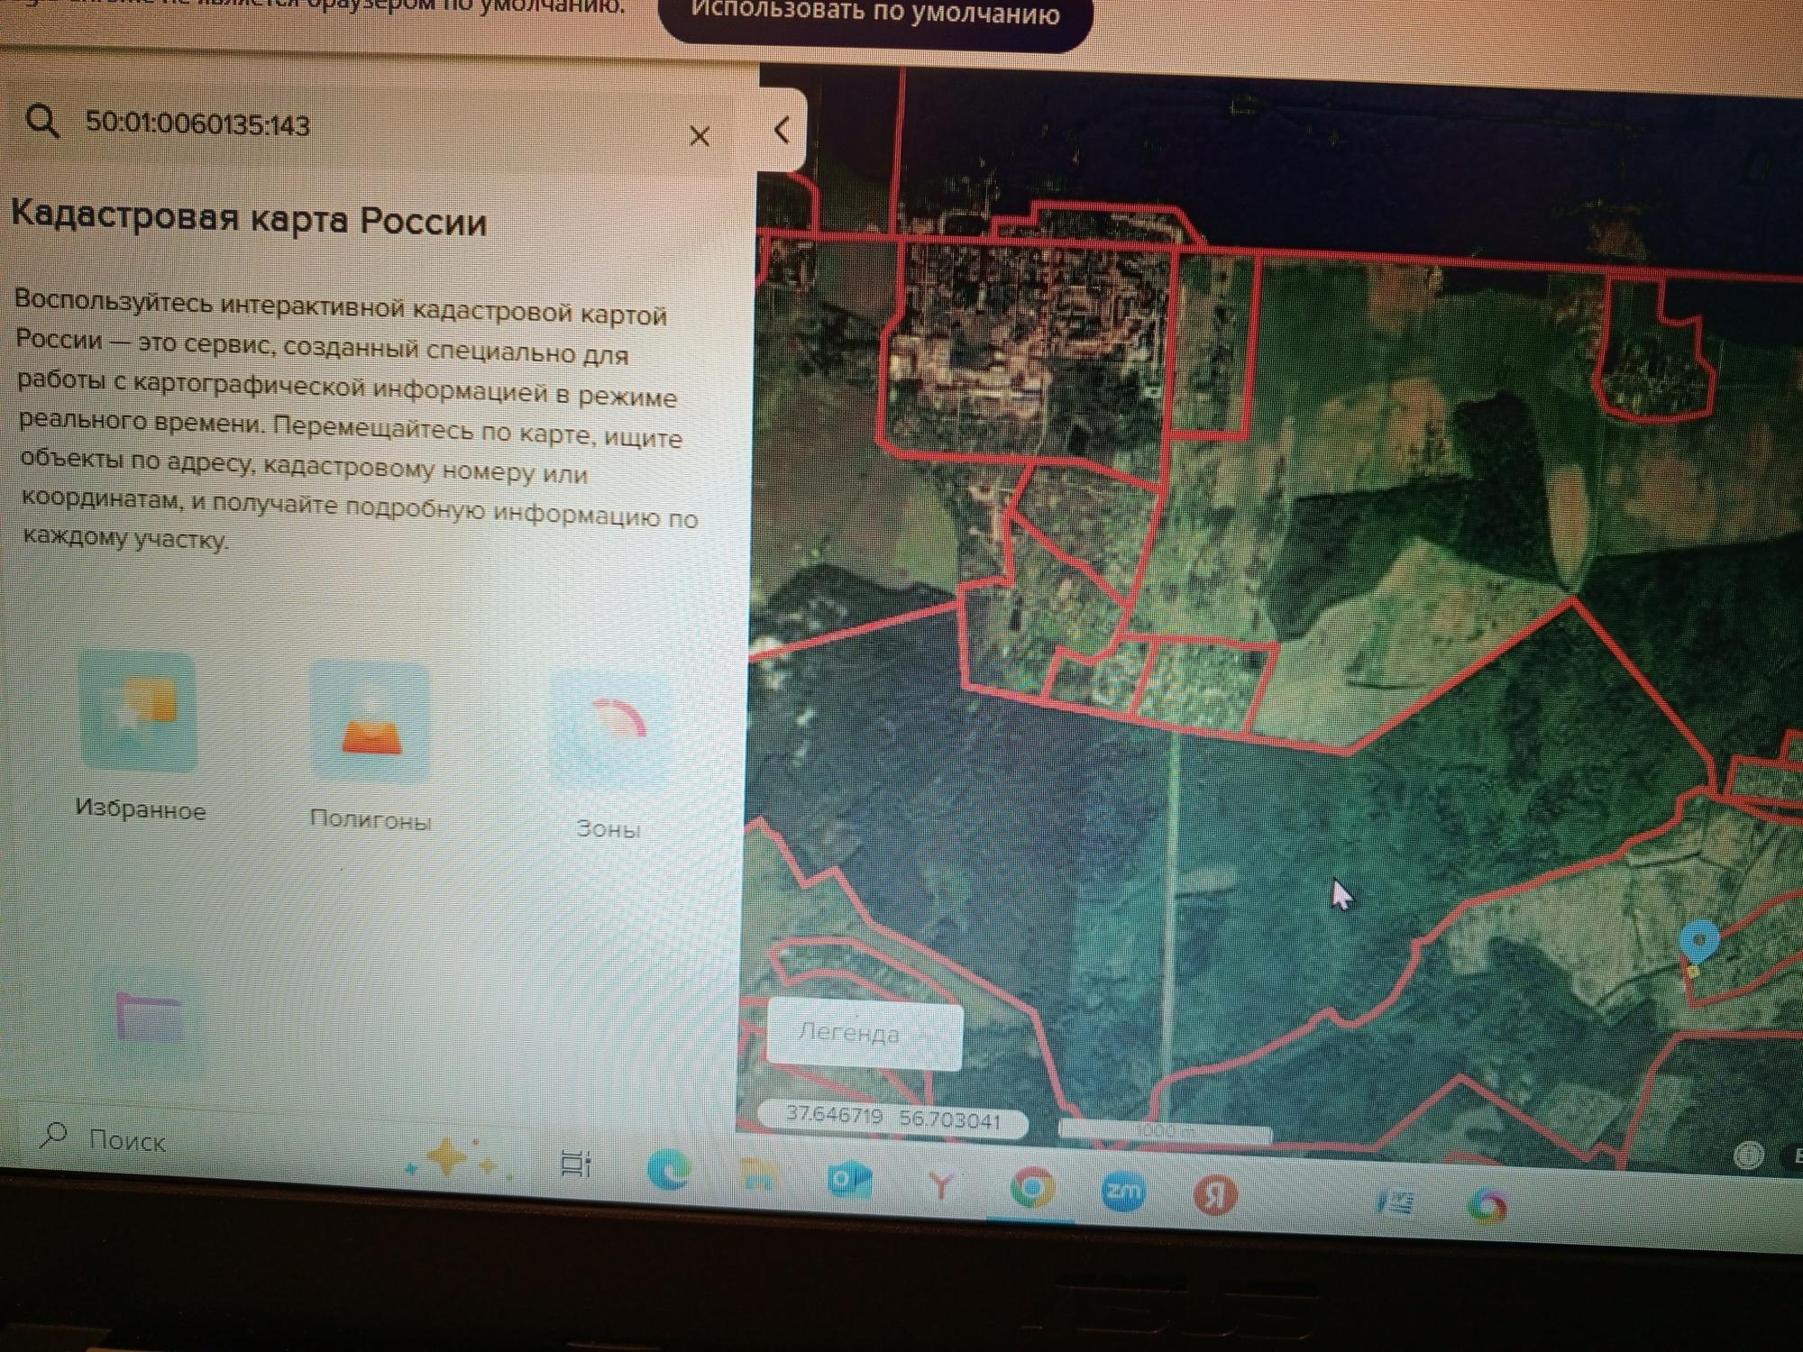Click the Полигоны label
This screenshot has width=1803, height=1352.
tap(371, 819)
